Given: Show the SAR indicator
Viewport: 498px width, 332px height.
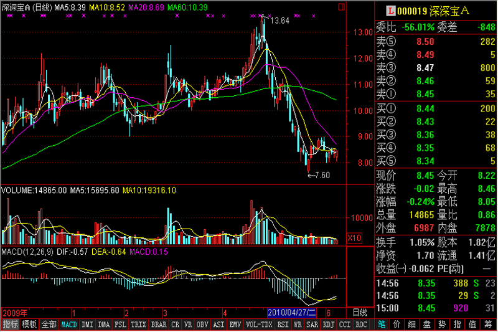Looking at the screenshot, I should pyautogui.click(x=312, y=325).
